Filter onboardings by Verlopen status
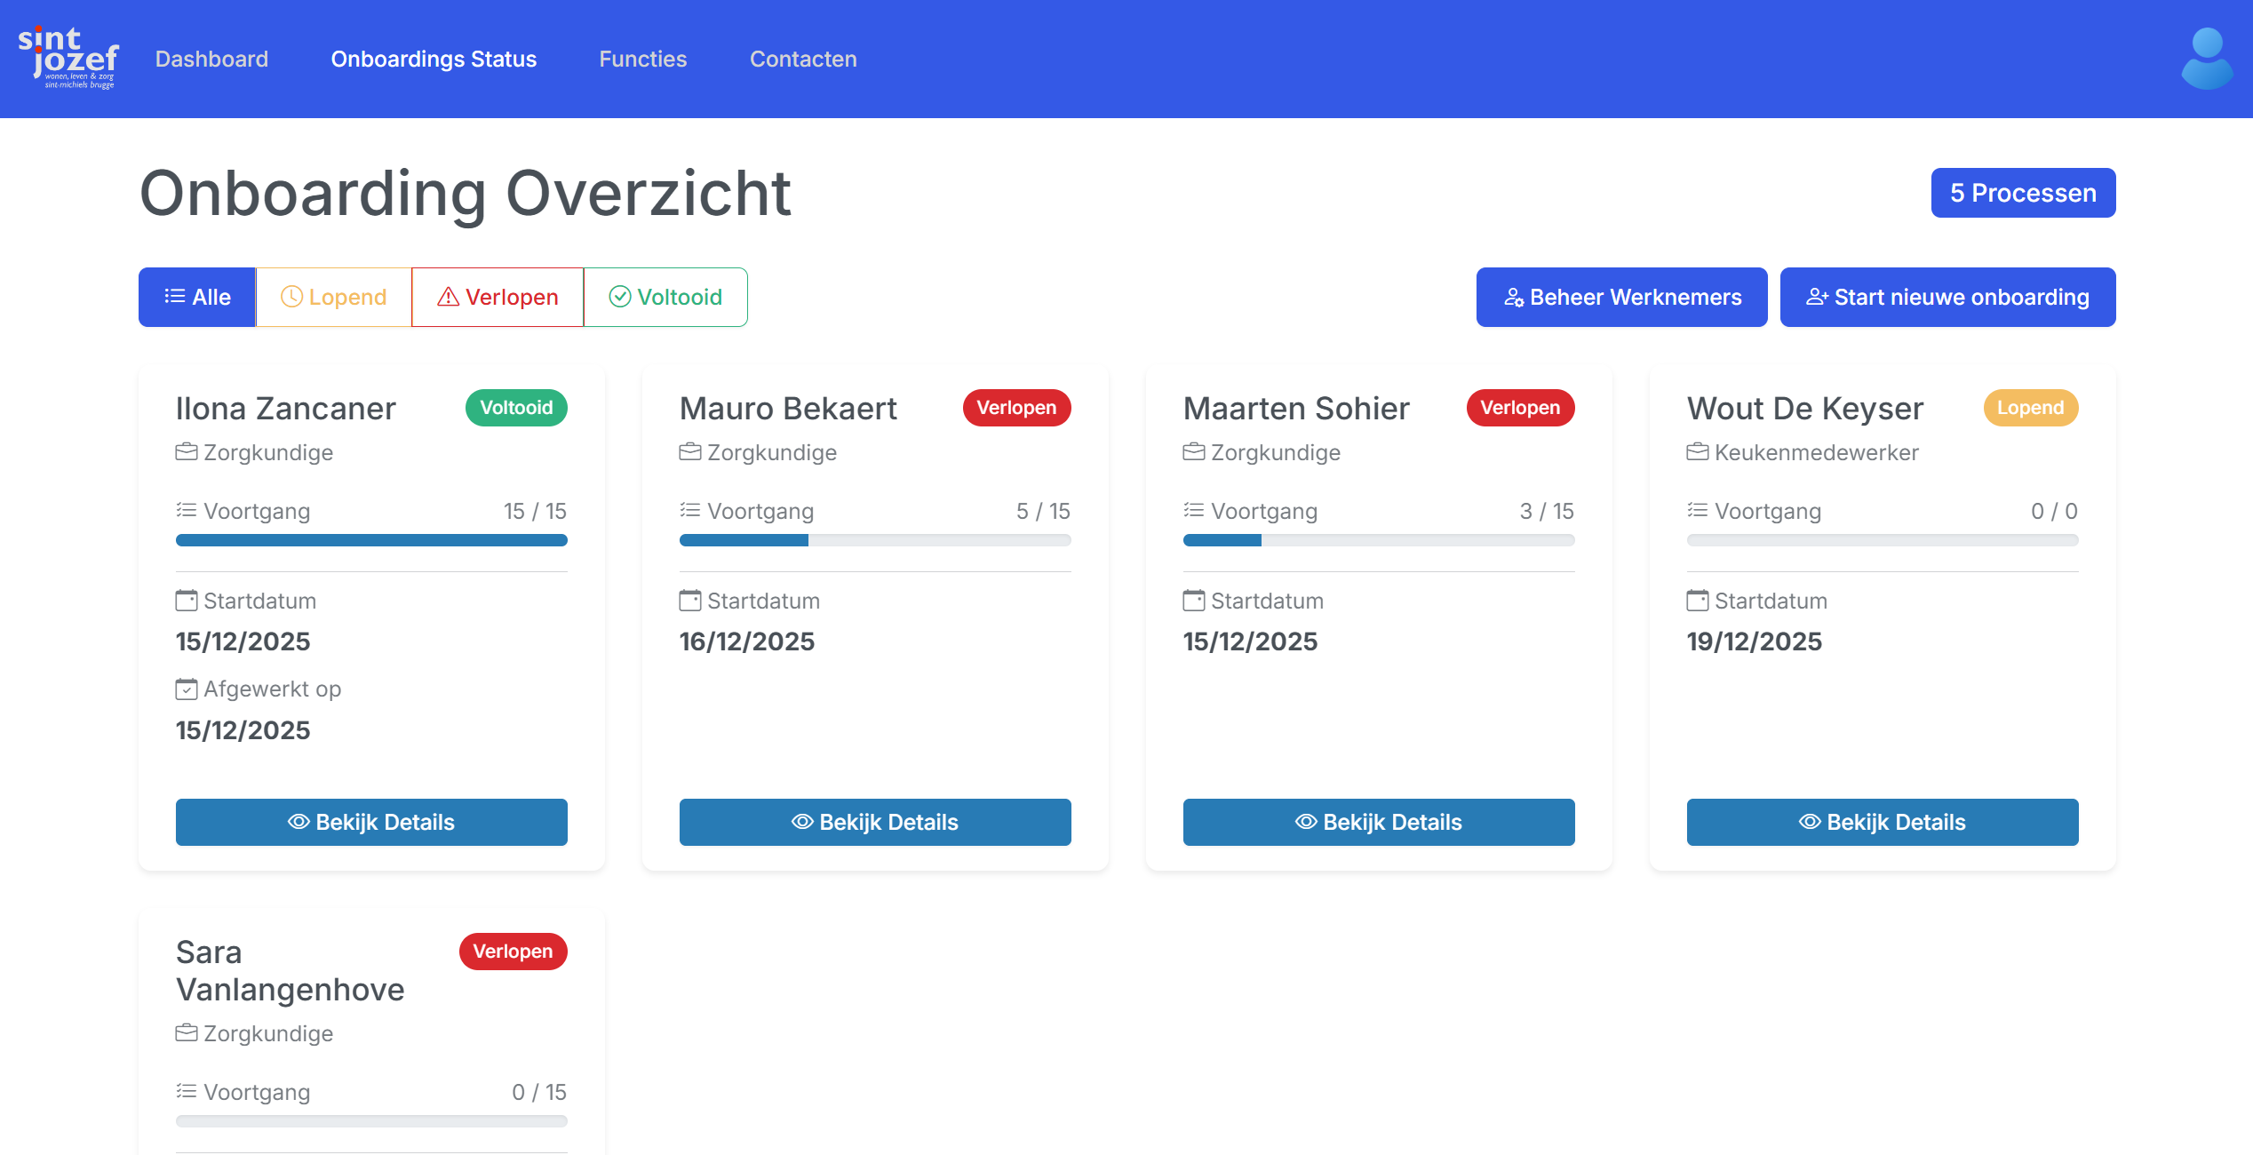This screenshot has height=1155, width=2253. (498, 297)
